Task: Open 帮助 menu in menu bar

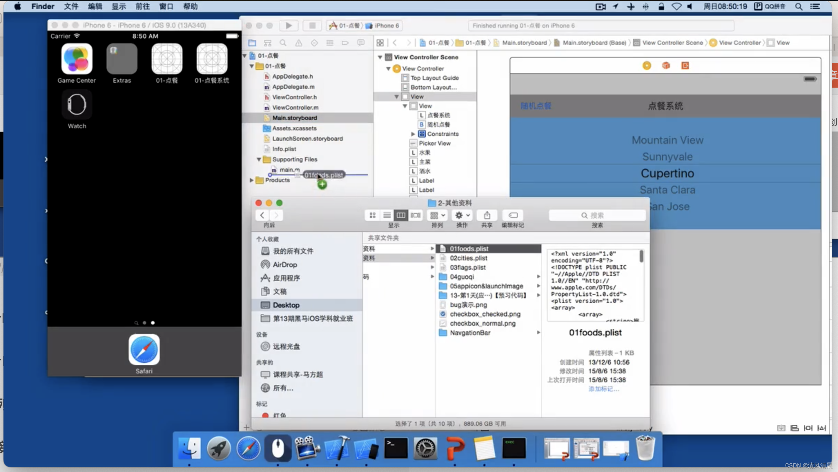Action: pos(190,6)
